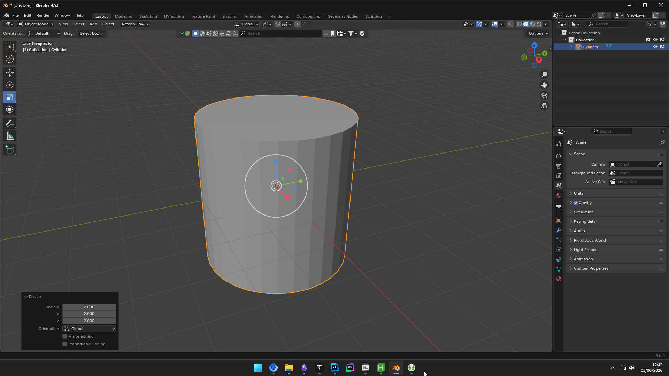Open the Select Box drag dropdown
The image size is (669, 376).
pyautogui.click(x=91, y=33)
